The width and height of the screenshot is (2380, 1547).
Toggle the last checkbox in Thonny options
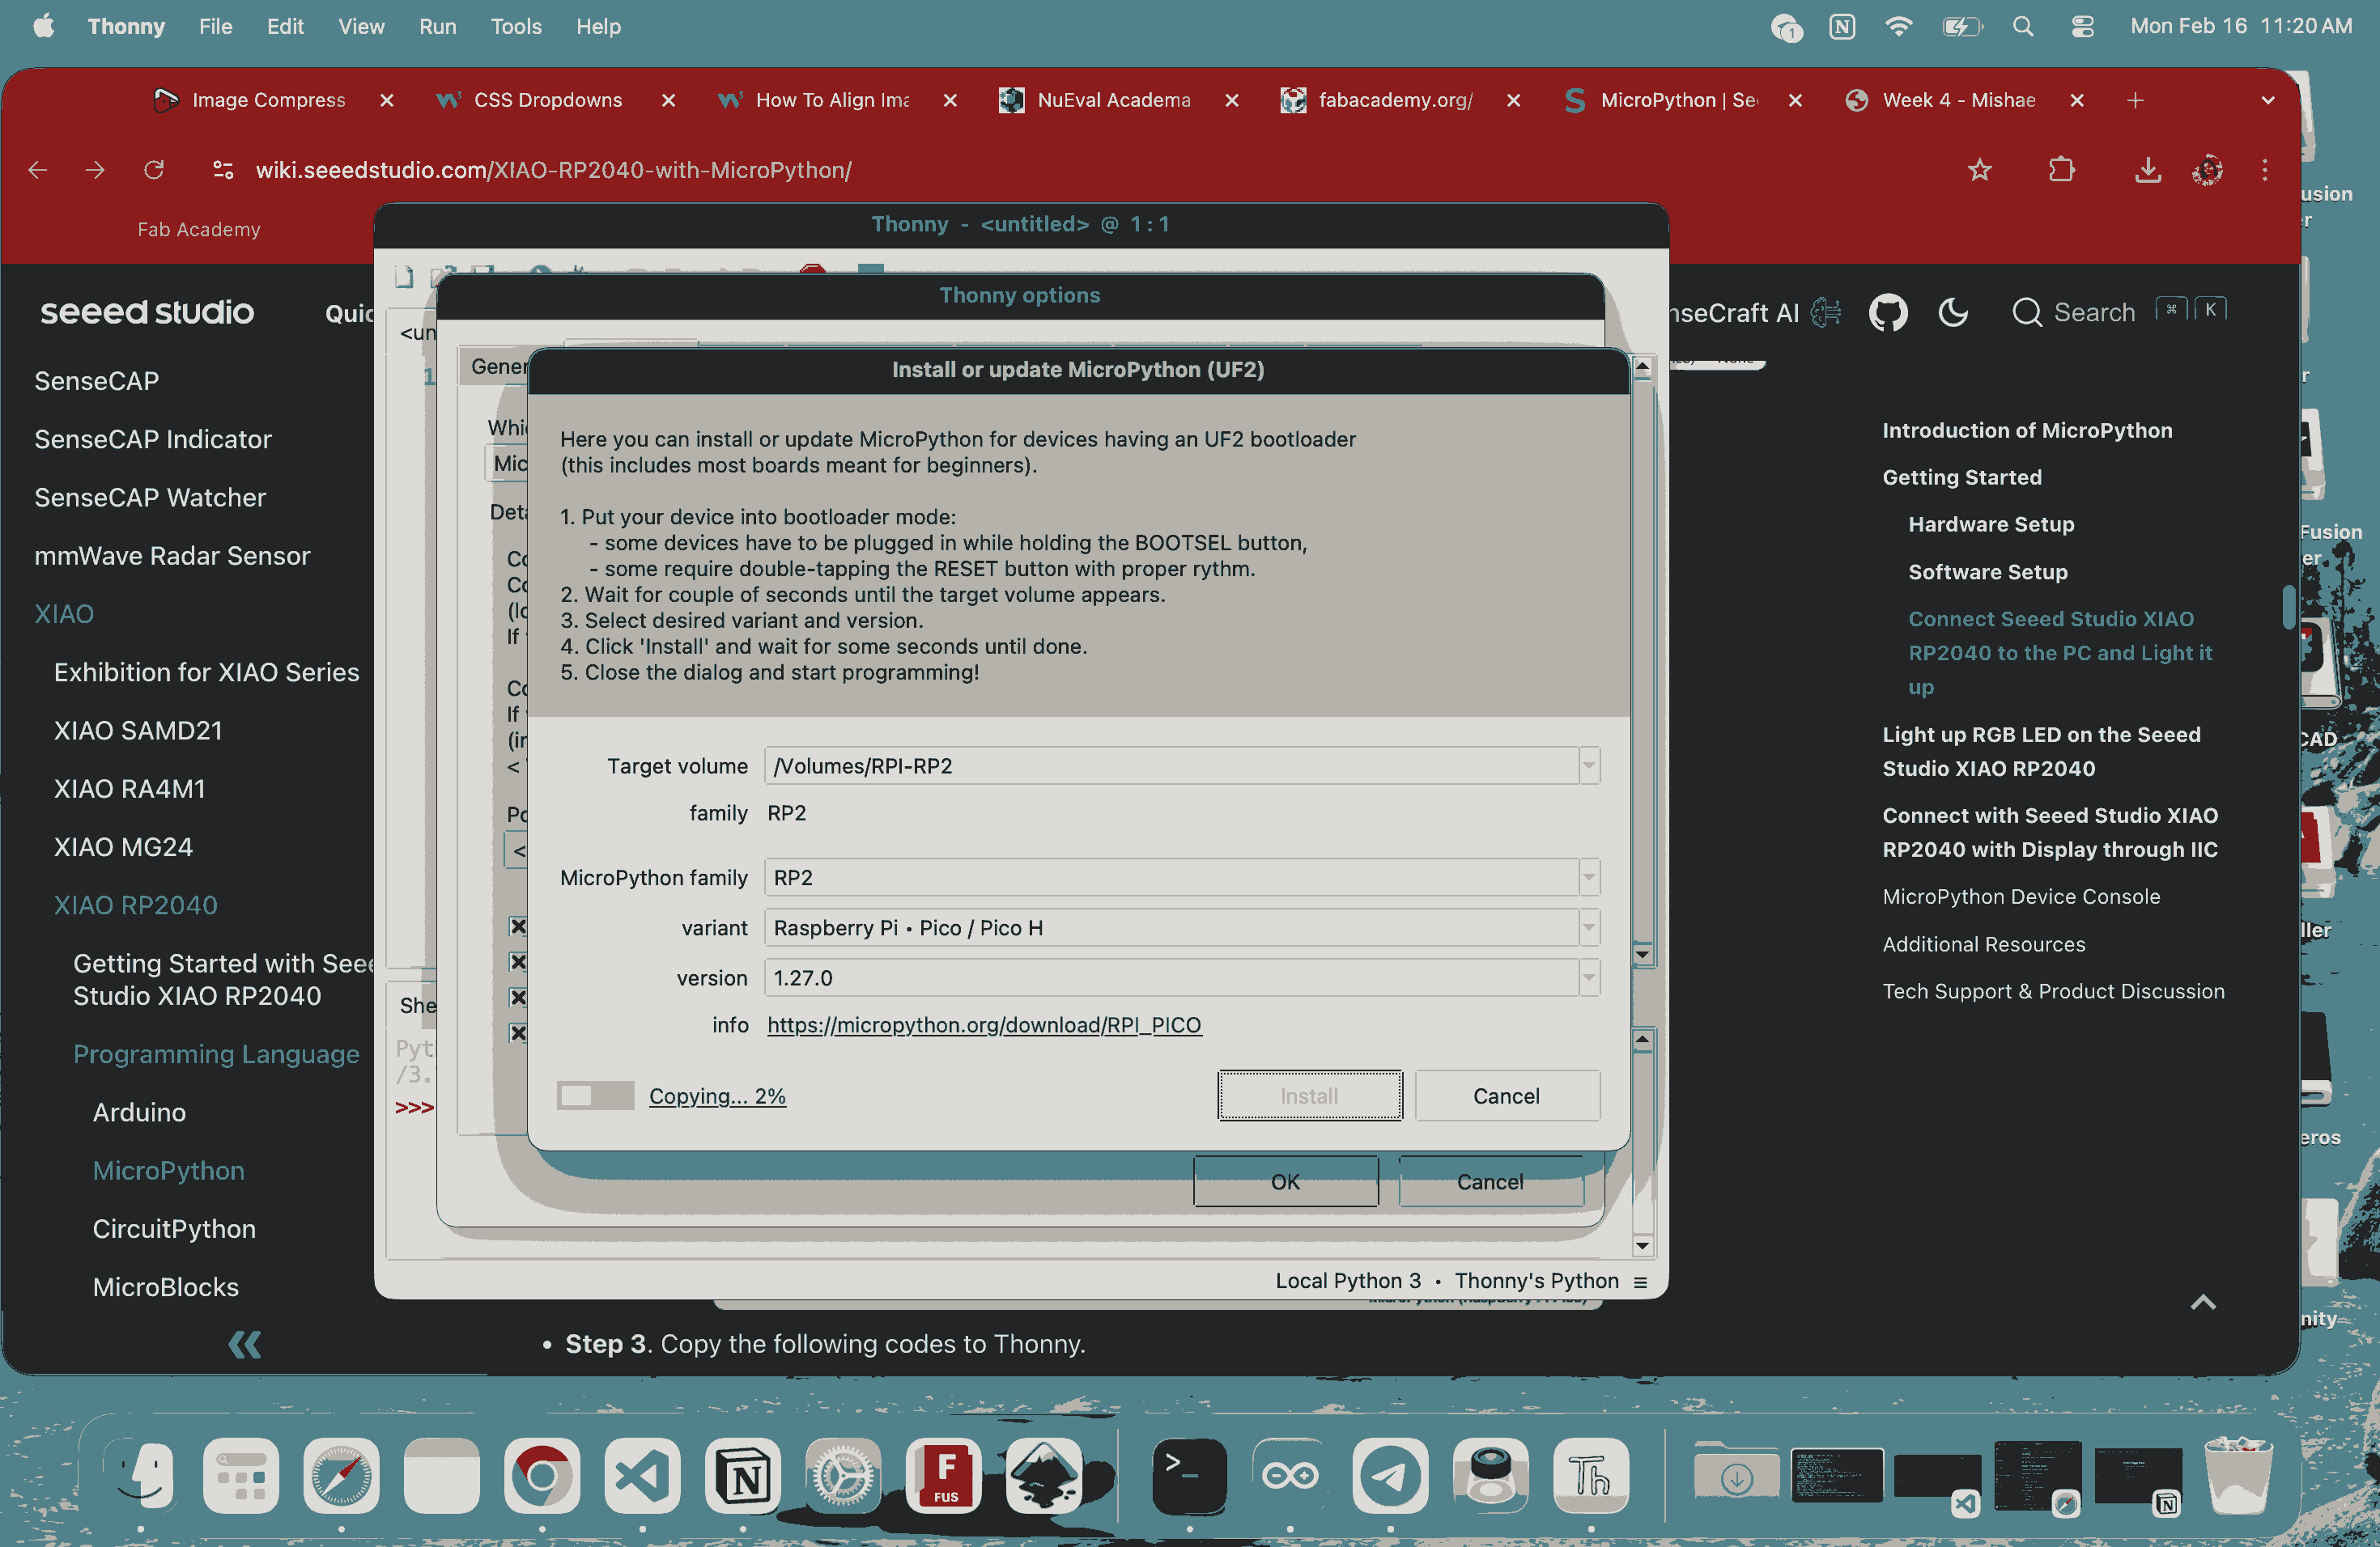click(x=518, y=1032)
